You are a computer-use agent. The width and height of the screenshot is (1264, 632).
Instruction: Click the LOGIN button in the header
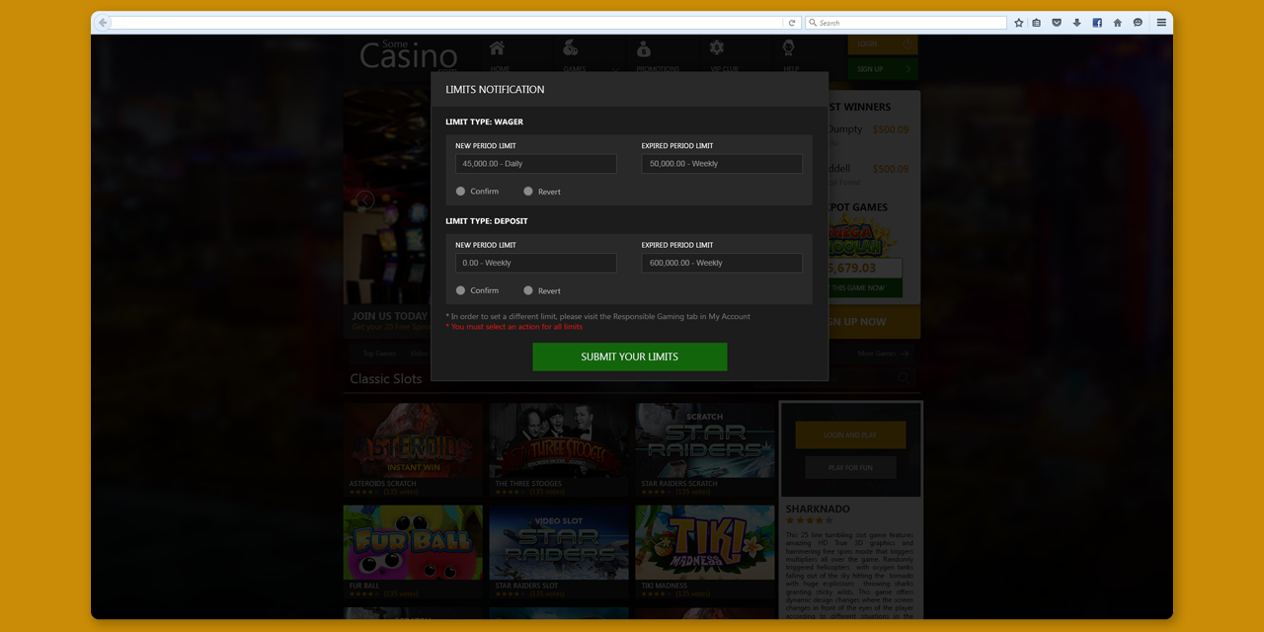[x=882, y=44]
